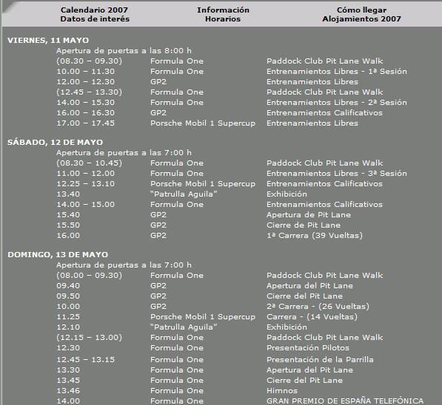Image resolution: width=442 pixels, height=405 pixels.
Task: Click 'Exhibición' in the 13.40 row
Action: coord(287,194)
